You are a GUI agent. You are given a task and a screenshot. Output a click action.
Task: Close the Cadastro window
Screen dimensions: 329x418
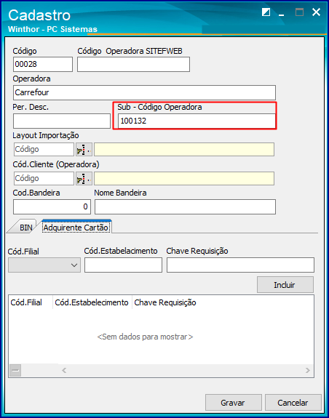(x=316, y=12)
